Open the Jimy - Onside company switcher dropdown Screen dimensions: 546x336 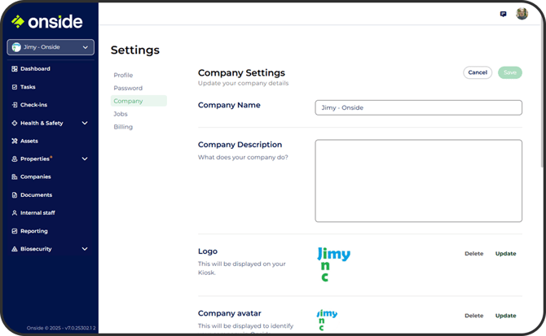[x=51, y=47]
